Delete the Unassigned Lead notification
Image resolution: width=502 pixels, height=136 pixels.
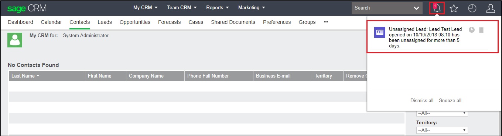click(x=481, y=30)
